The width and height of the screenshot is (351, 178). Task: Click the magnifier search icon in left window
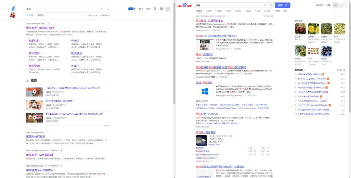click(x=109, y=9)
